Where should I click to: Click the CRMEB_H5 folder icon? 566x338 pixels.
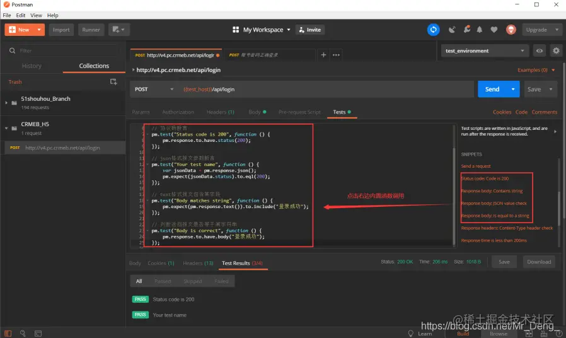pos(14,128)
